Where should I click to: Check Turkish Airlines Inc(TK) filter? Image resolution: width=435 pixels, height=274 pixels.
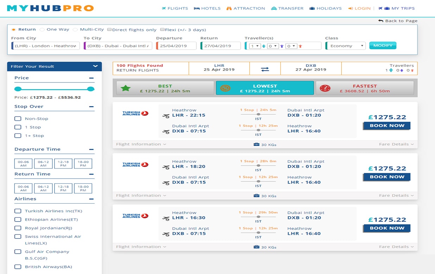(18, 211)
